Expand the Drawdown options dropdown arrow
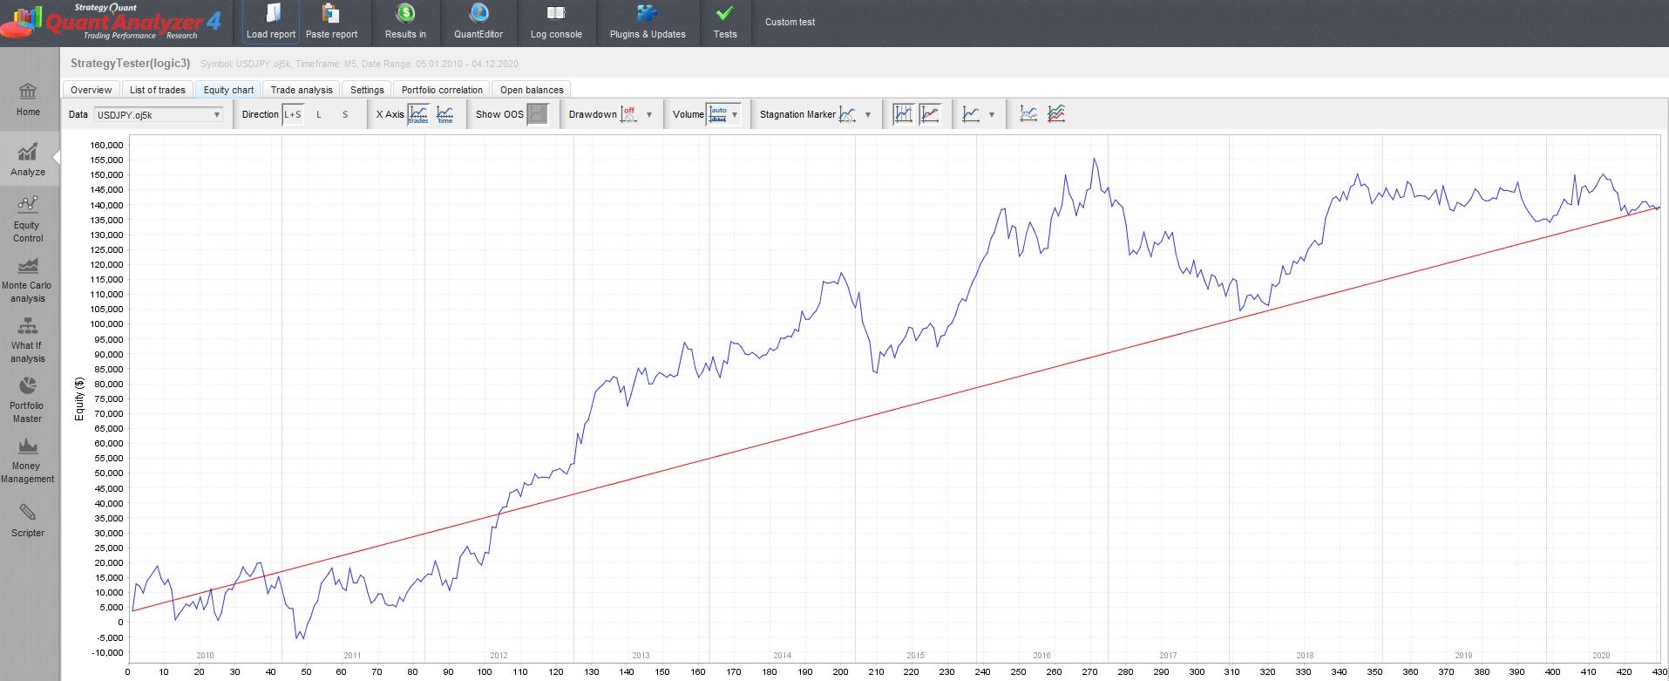This screenshot has height=681, width=1669. (x=648, y=115)
